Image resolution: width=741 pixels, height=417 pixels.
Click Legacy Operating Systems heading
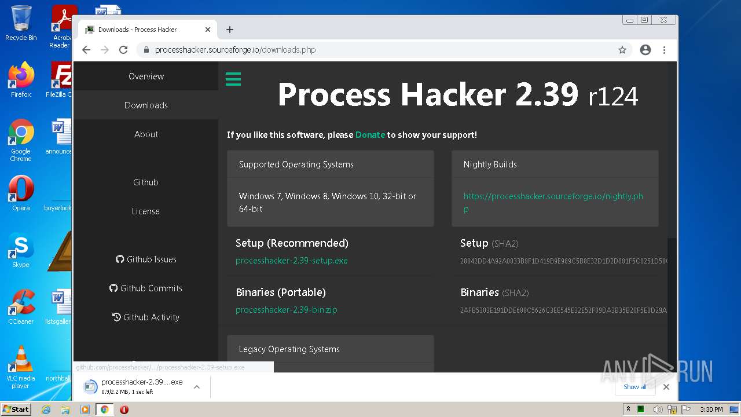tap(289, 349)
